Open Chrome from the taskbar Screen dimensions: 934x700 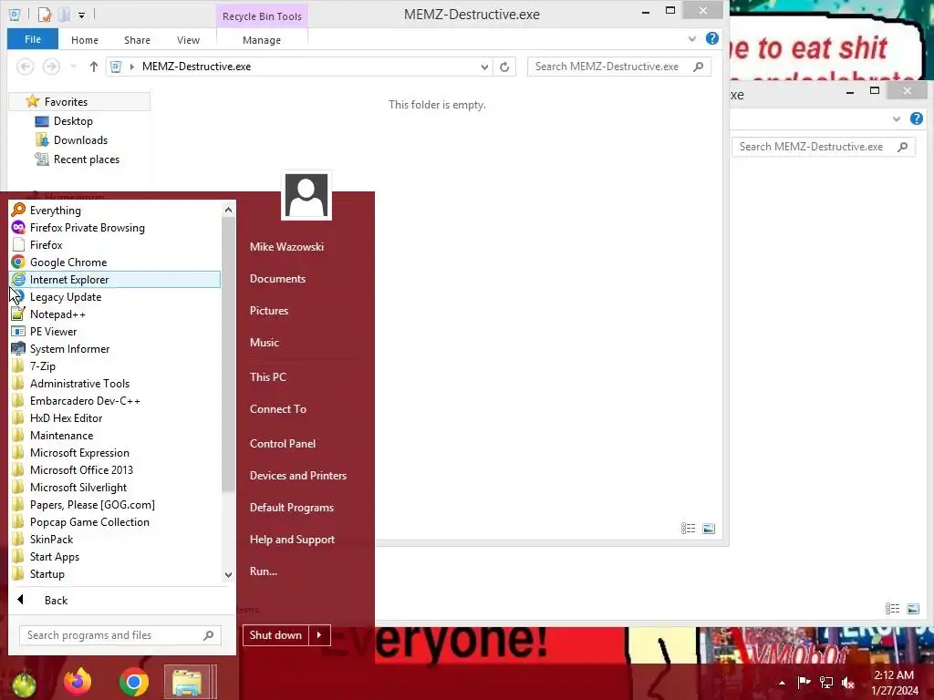pos(133,682)
